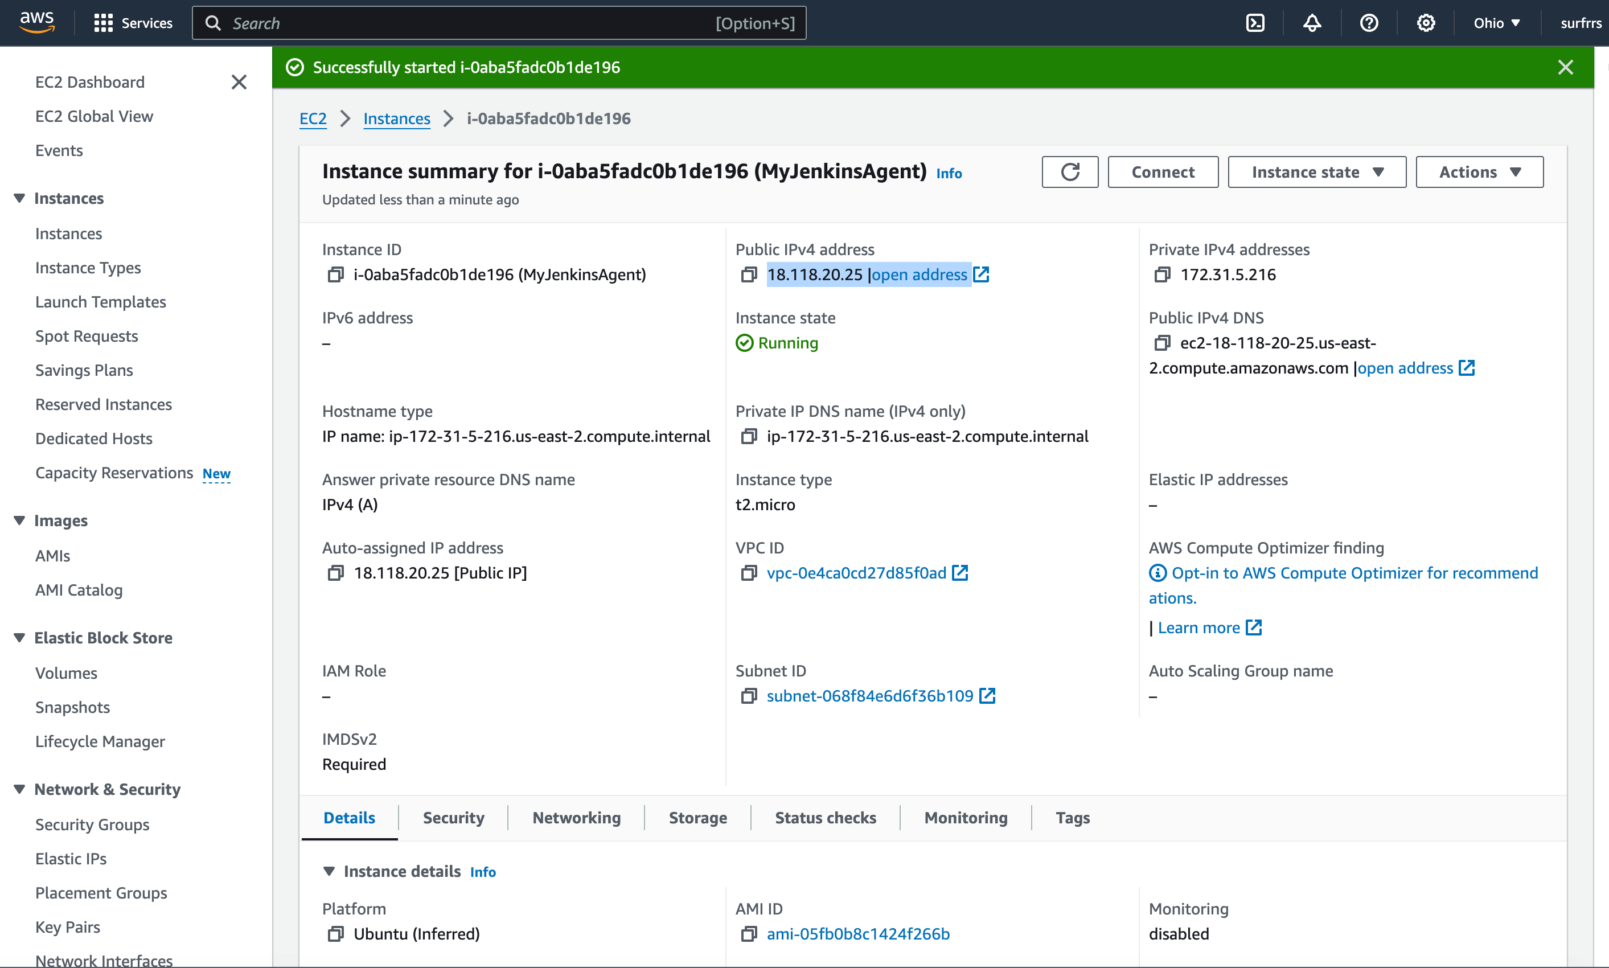
Task: Copy the Instance ID value
Action: coord(335,274)
